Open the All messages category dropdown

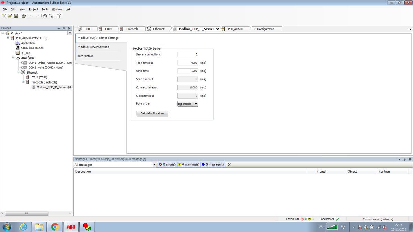pyautogui.click(x=155, y=164)
